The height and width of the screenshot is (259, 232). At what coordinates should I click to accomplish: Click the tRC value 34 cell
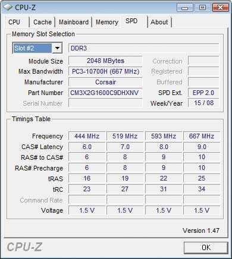202,189
